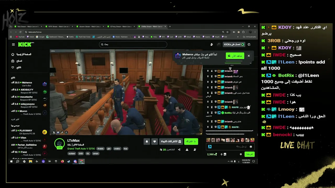Click the channel points shop icon showing 0

(x=225, y=154)
